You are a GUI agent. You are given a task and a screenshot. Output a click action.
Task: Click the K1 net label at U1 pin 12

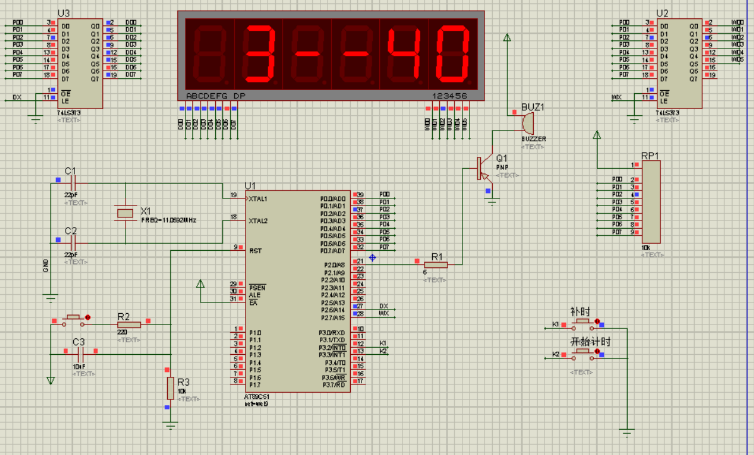point(383,343)
